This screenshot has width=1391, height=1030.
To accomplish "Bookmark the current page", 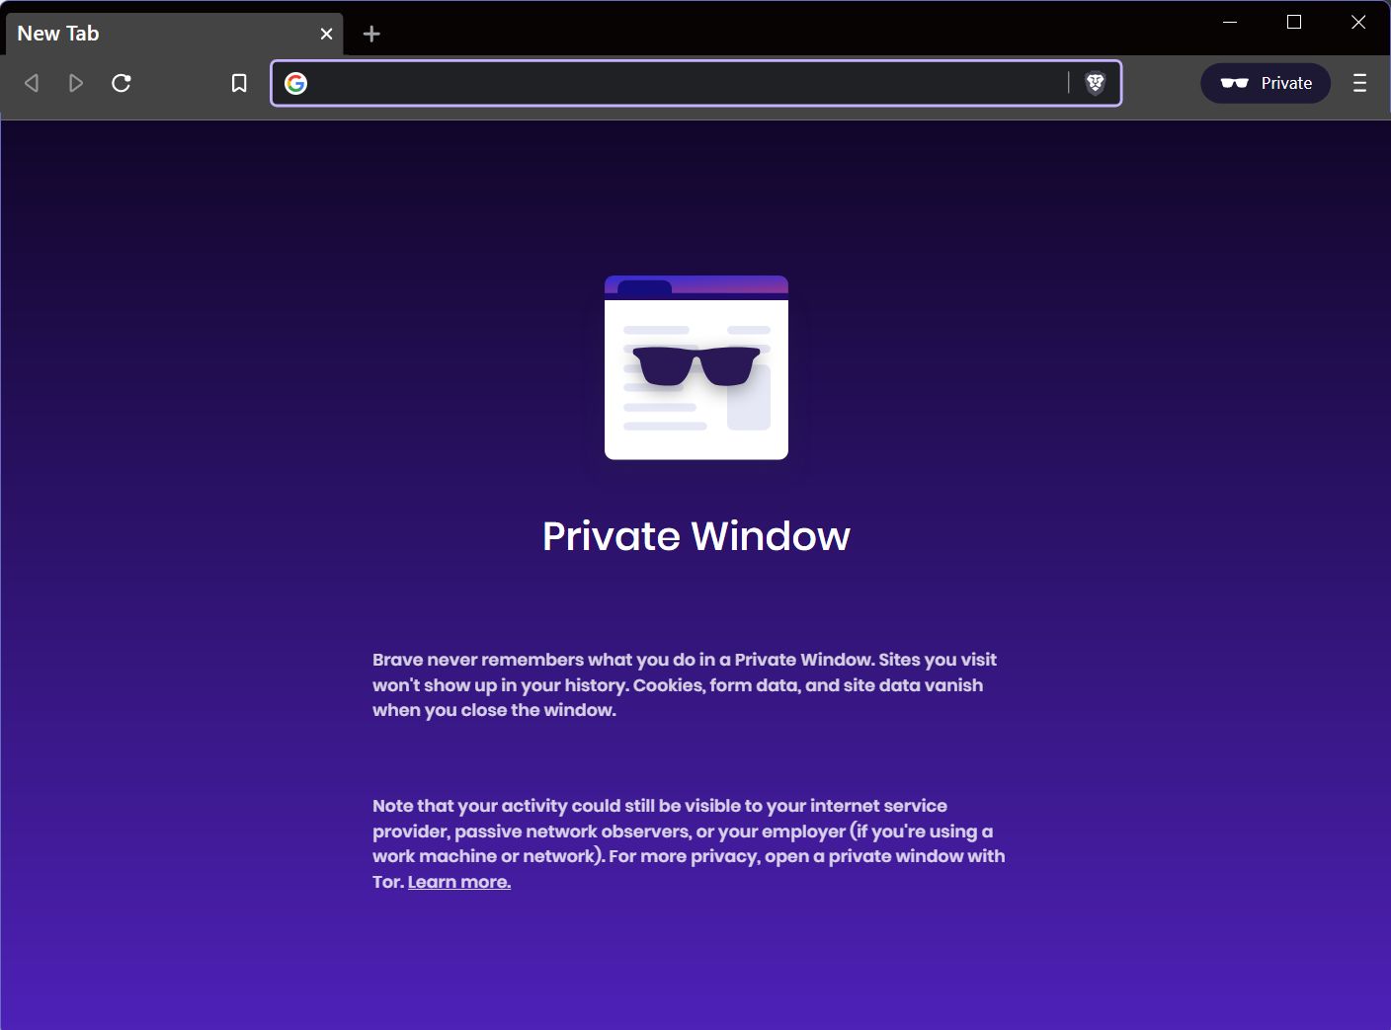I will click(238, 83).
